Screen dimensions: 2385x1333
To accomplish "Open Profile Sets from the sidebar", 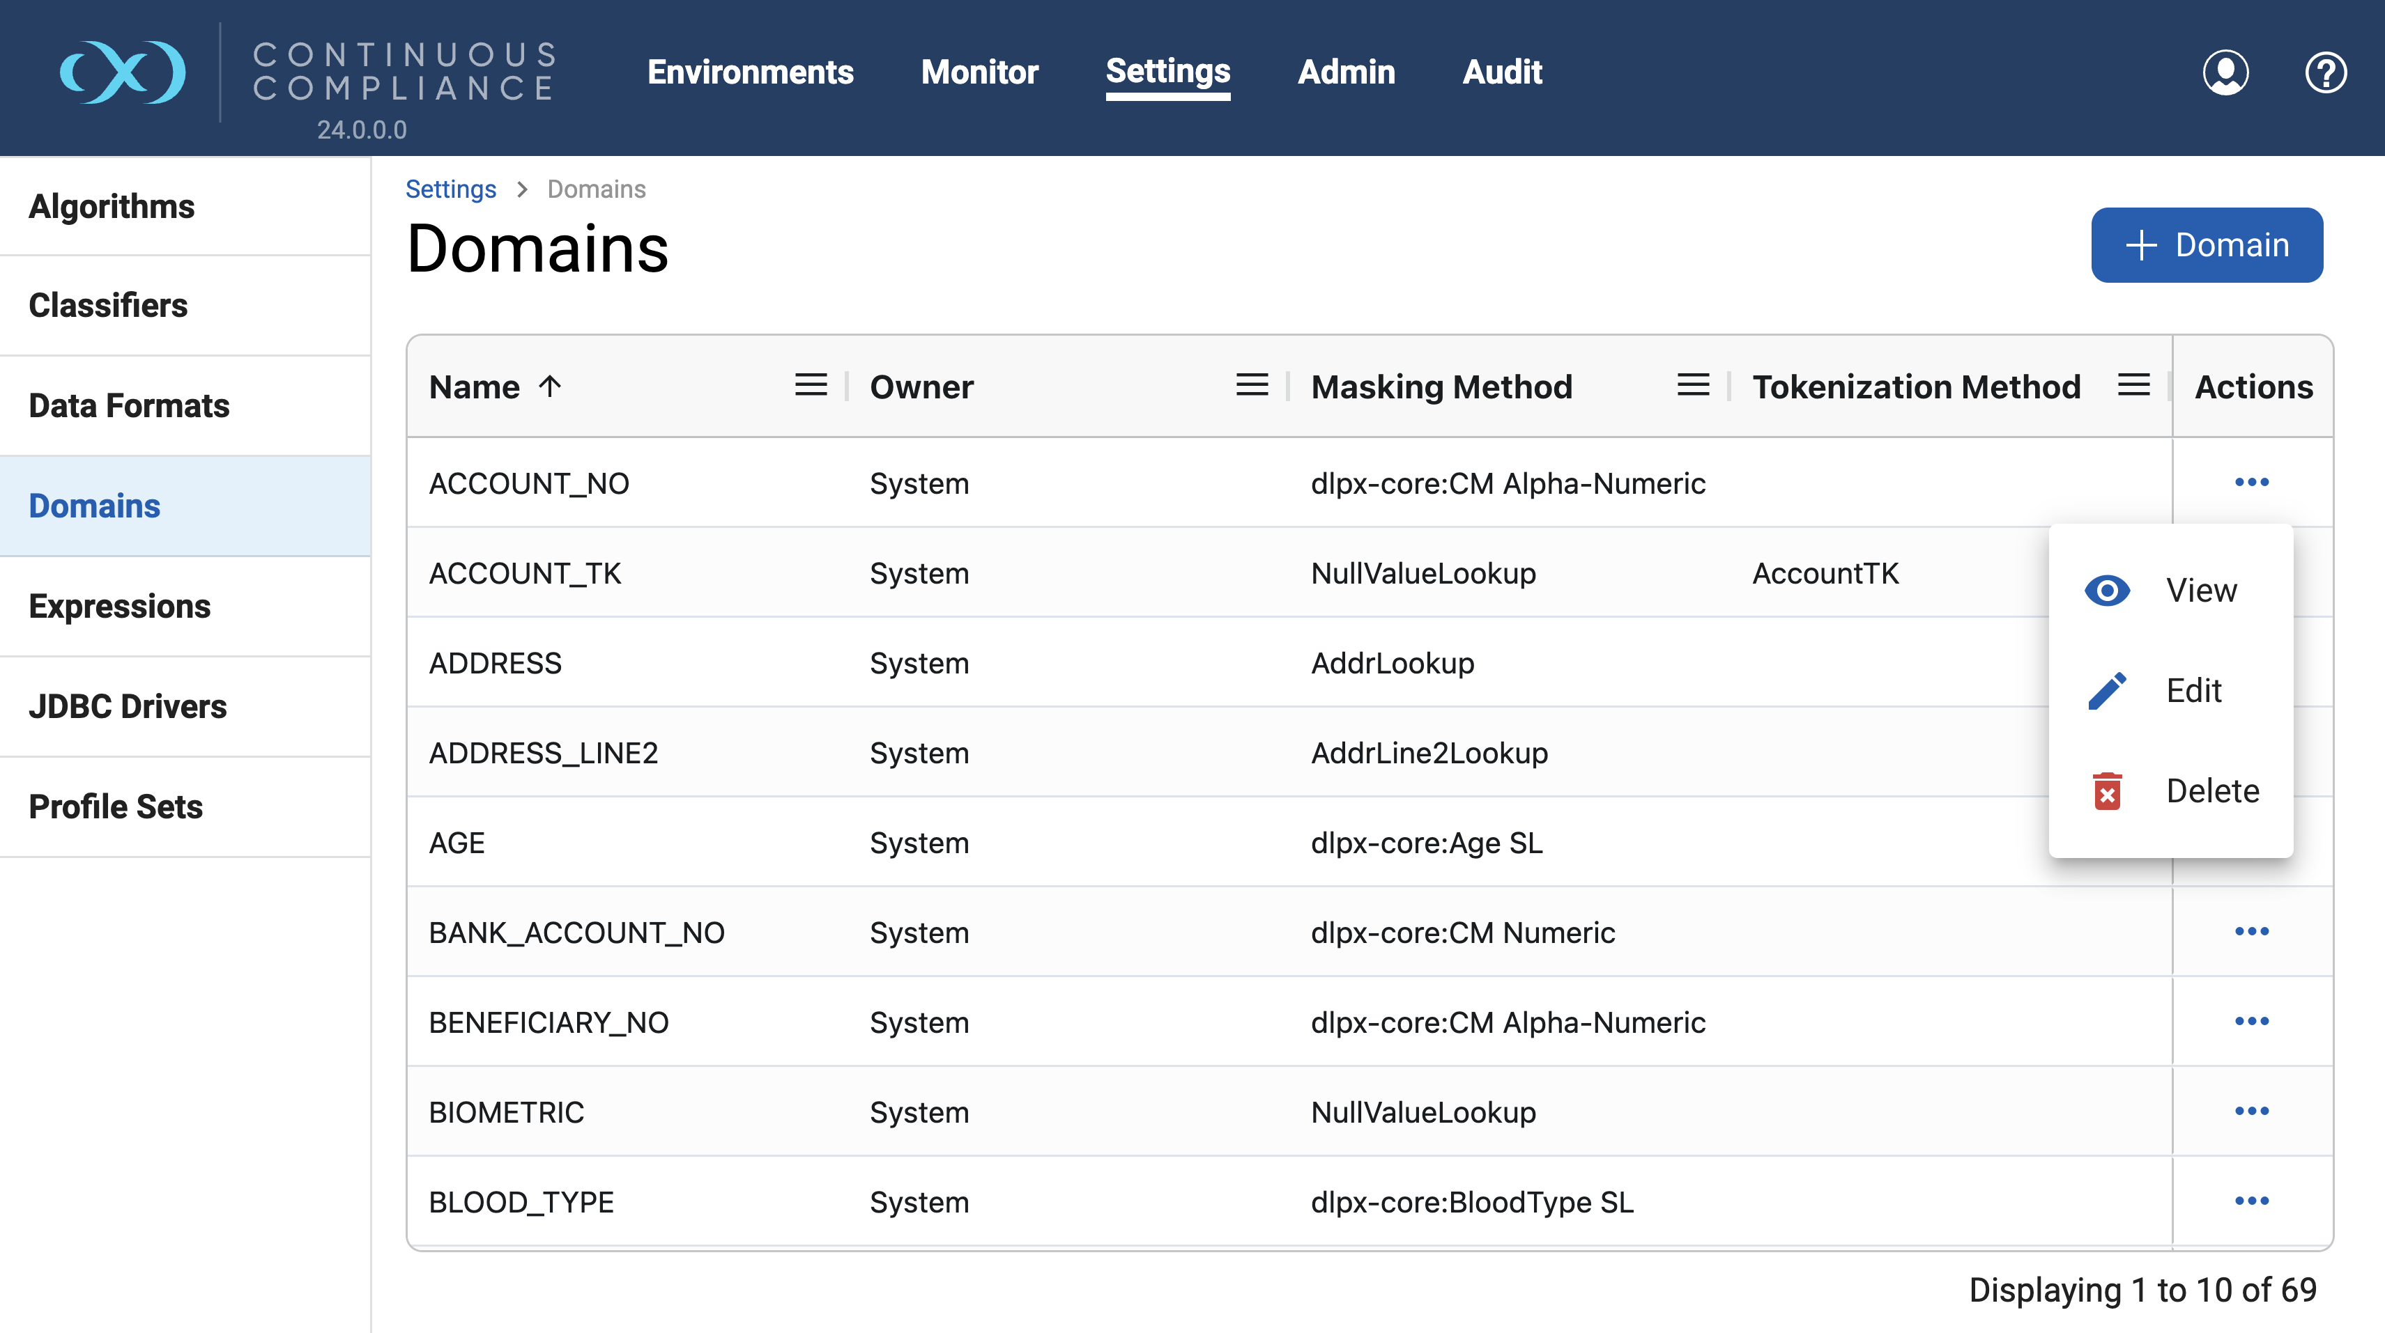I will (x=116, y=806).
